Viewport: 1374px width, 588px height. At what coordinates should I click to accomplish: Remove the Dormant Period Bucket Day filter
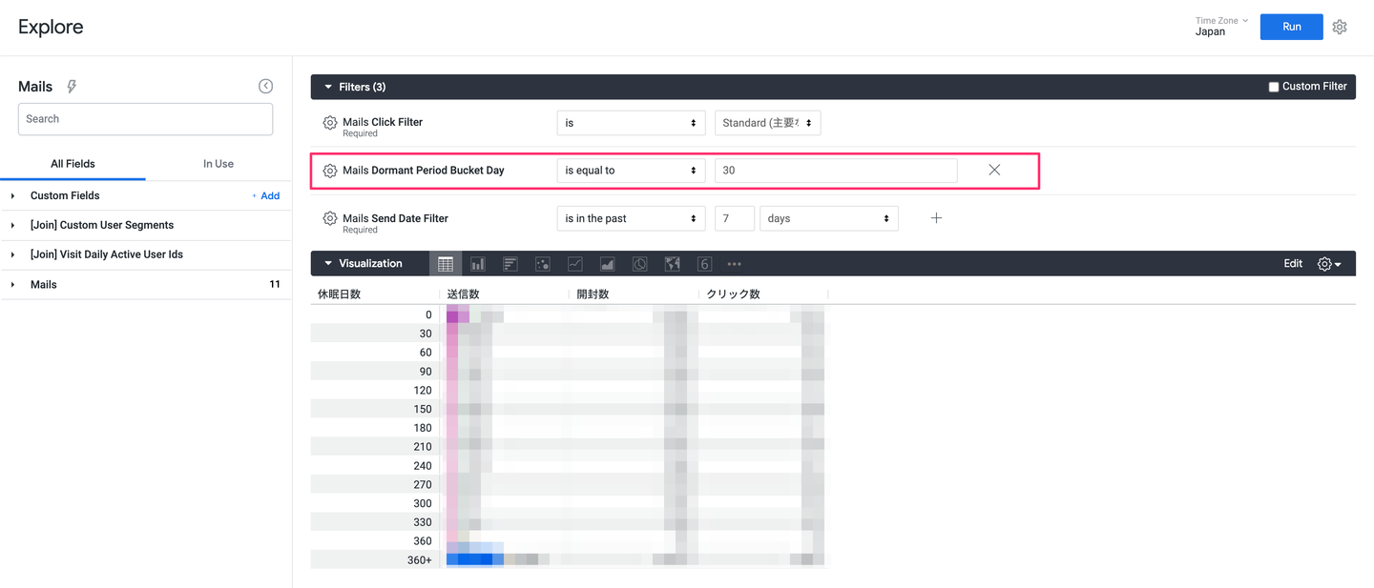[x=994, y=170]
